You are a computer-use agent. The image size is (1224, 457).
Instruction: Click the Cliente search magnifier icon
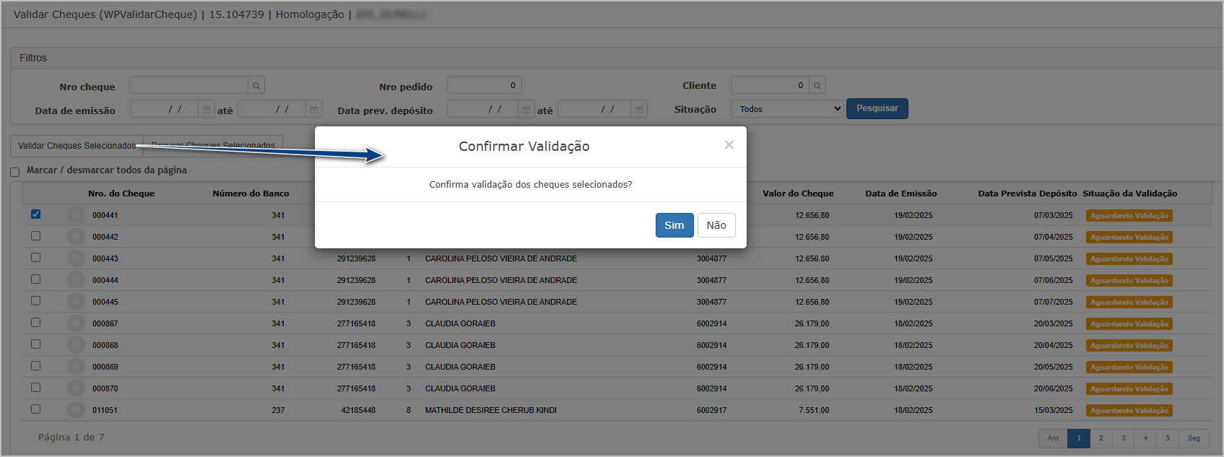[x=817, y=85]
